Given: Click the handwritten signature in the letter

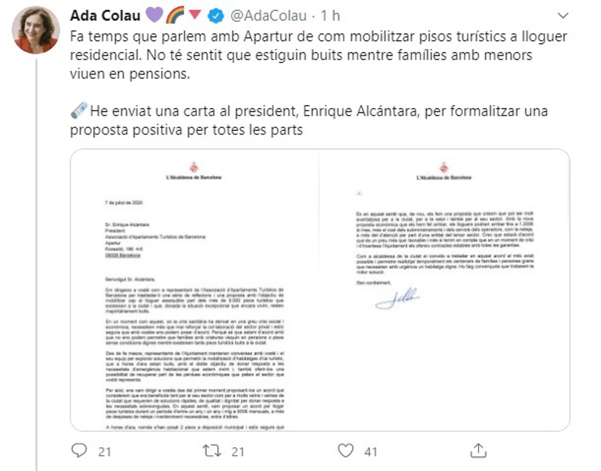Looking at the screenshot, I should (397, 298).
